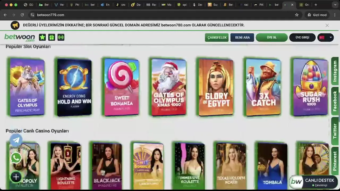Open the Sweet Bonanza slot game
The image size is (340, 191).
[121, 87]
